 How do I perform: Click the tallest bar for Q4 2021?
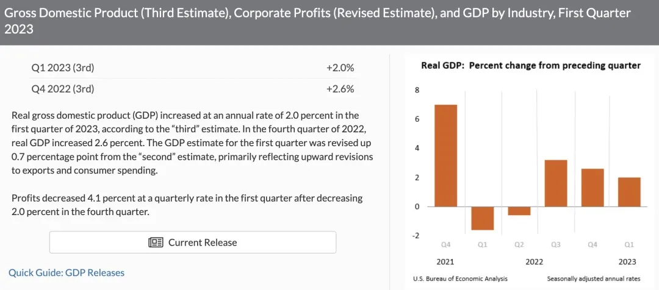tap(445, 155)
